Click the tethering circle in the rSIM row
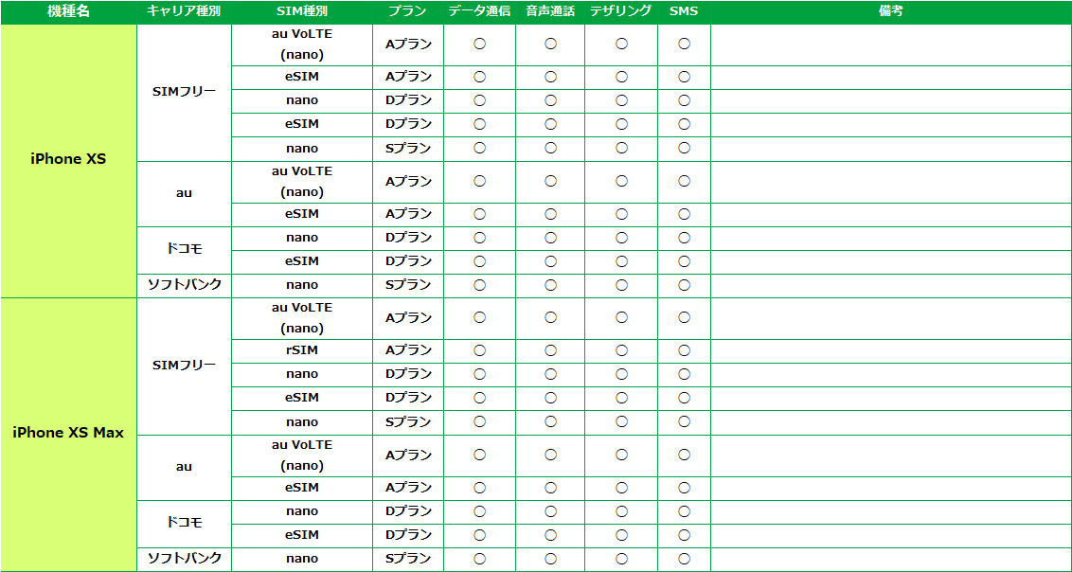 tap(621, 350)
